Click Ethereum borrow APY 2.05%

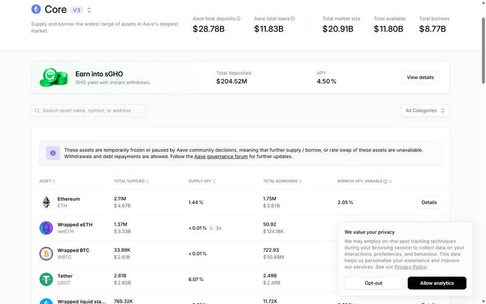click(x=345, y=202)
